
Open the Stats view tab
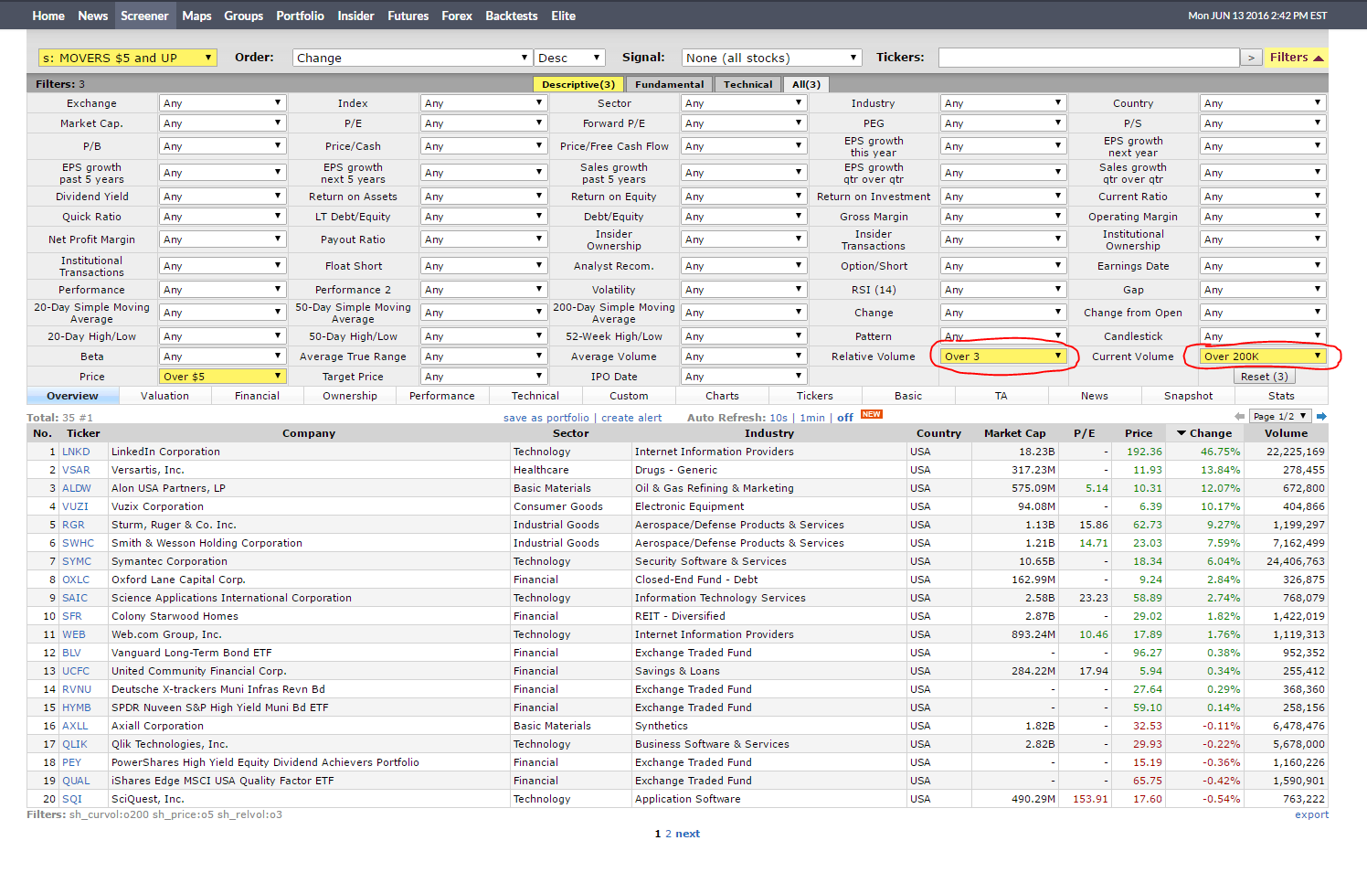1281,396
